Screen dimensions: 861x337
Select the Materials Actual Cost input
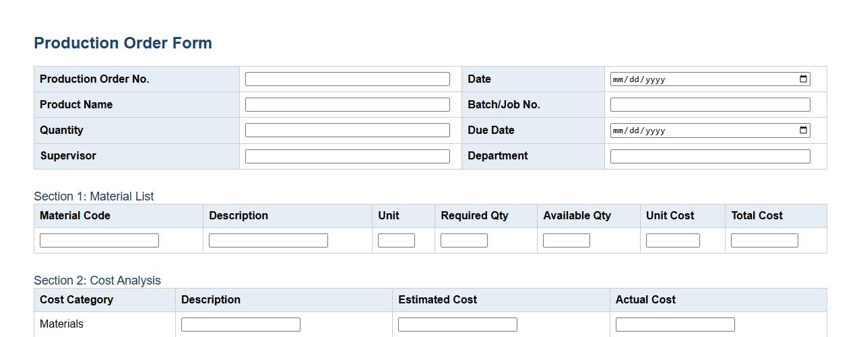tap(675, 324)
